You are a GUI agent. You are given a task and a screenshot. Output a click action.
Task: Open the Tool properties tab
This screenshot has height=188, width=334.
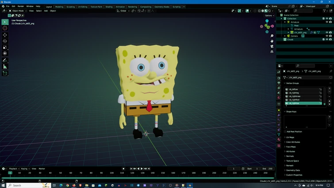[279, 72]
